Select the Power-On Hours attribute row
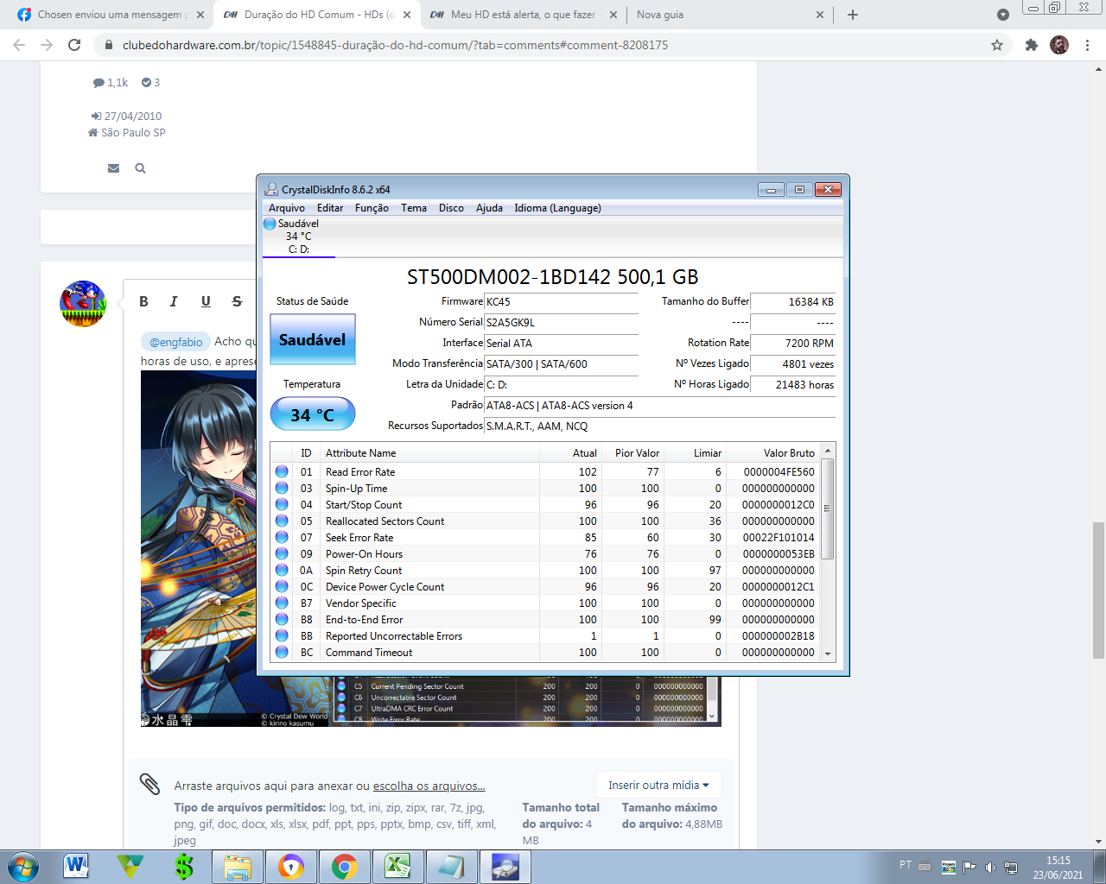 (546, 554)
